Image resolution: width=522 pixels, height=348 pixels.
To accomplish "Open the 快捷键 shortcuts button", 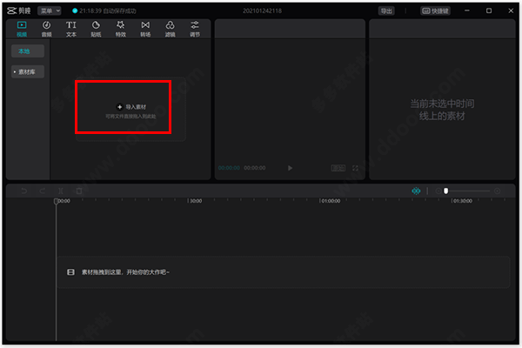I will (x=436, y=10).
